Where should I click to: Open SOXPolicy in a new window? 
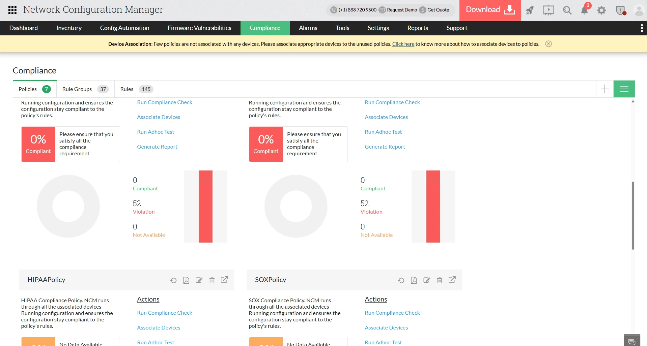click(452, 280)
